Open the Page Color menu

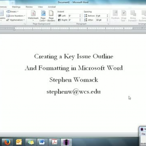point(43,16)
